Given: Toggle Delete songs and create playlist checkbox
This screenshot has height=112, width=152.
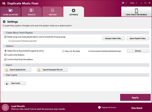Looking at the screenshot, I should coord(5,37).
